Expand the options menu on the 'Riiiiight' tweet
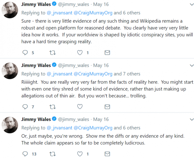 click(x=191, y=66)
